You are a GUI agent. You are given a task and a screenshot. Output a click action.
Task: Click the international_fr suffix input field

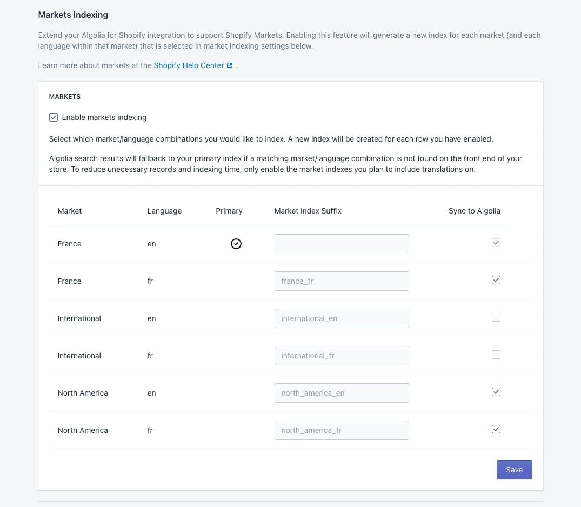pyautogui.click(x=341, y=355)
